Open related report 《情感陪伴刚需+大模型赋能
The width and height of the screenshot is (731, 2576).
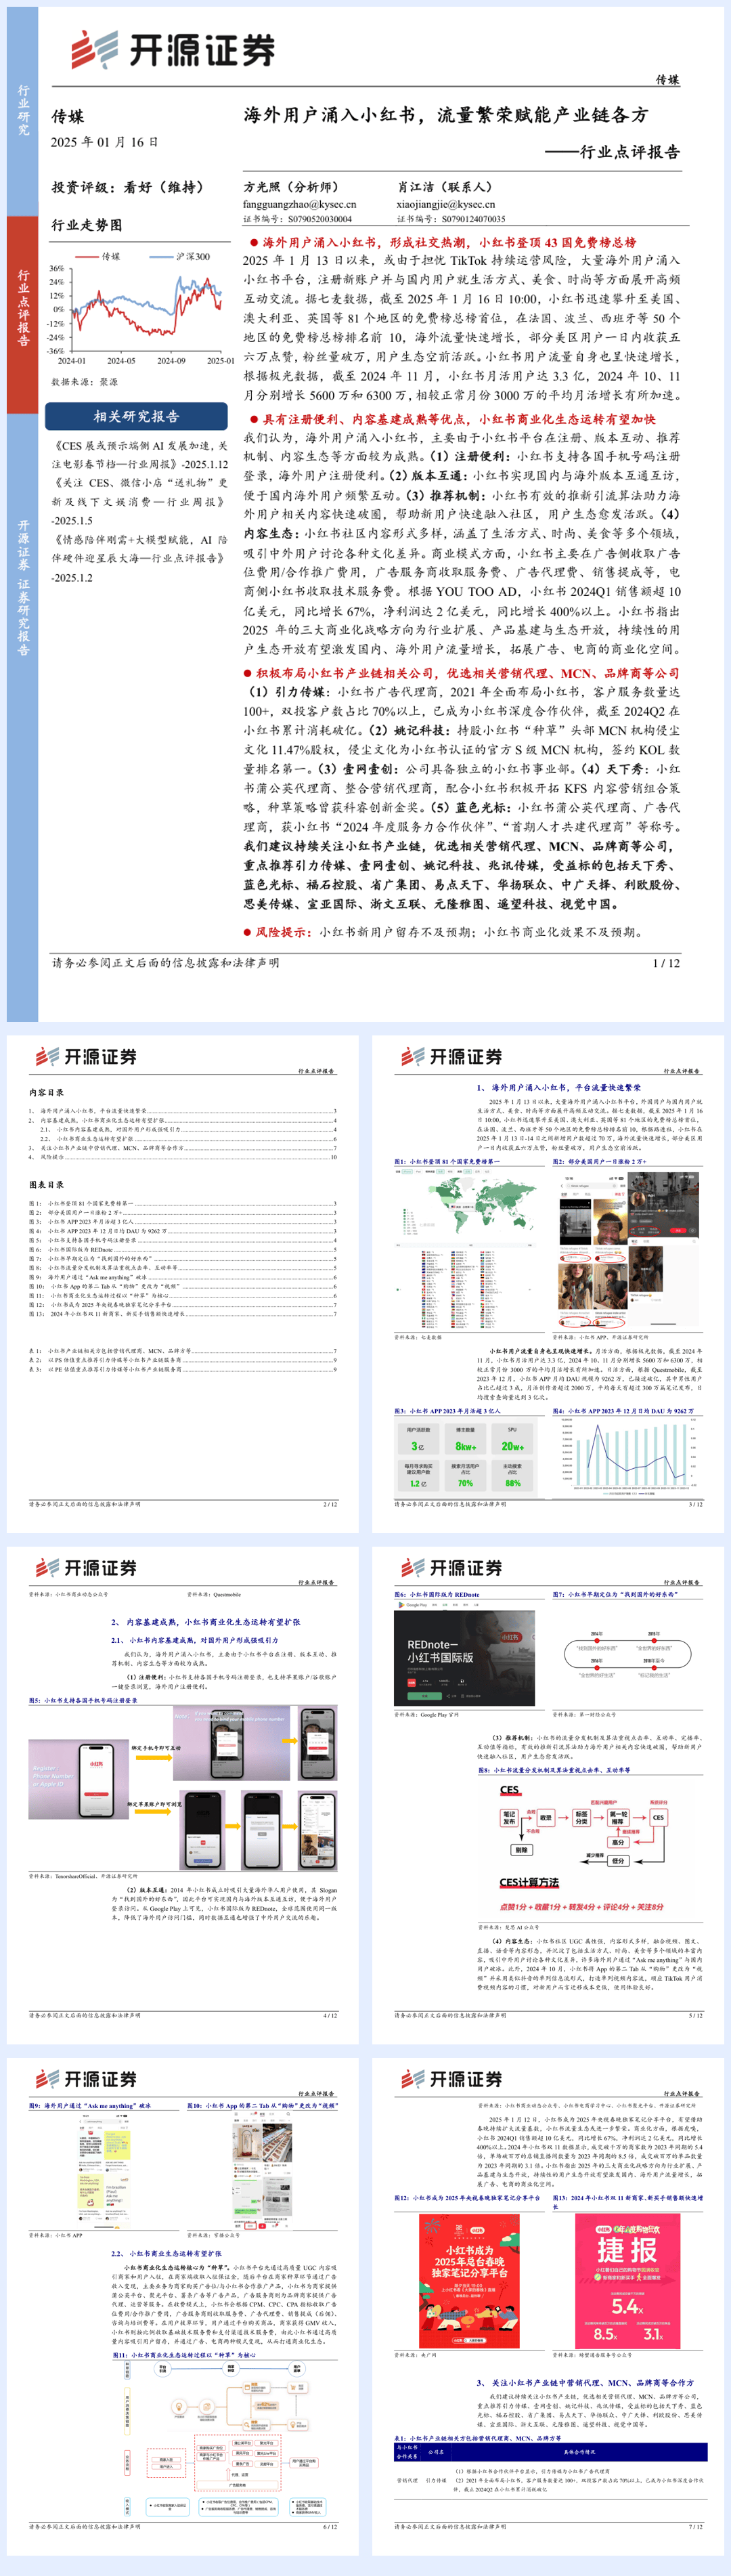click(x=139, y=559)
